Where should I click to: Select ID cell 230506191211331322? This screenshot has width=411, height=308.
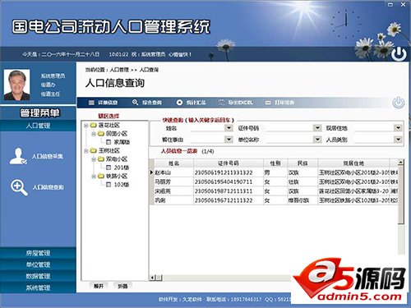pos(229,172)
